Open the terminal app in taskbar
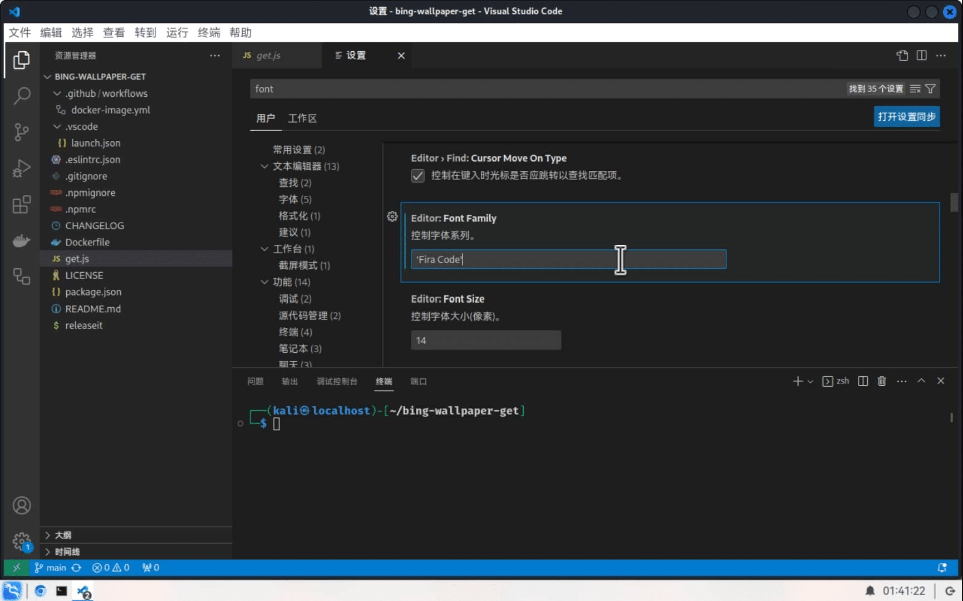 61,590
